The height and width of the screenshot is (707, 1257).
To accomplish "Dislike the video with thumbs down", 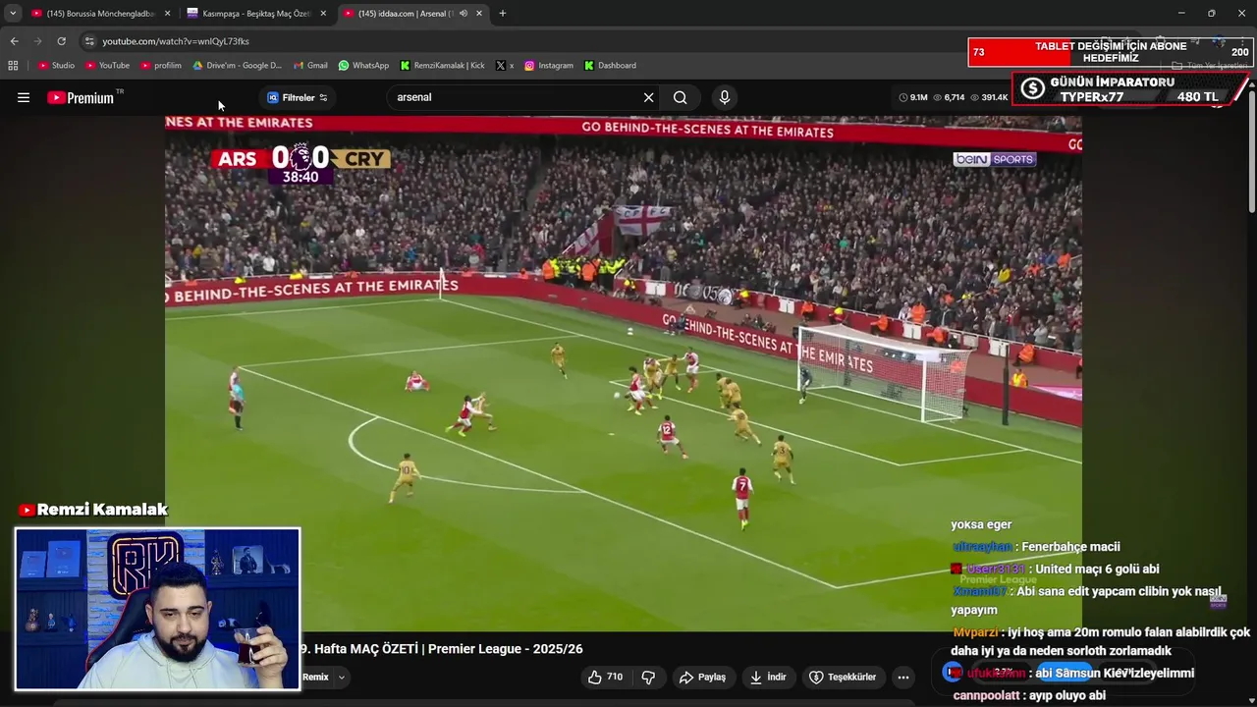I will coord(648,677).
